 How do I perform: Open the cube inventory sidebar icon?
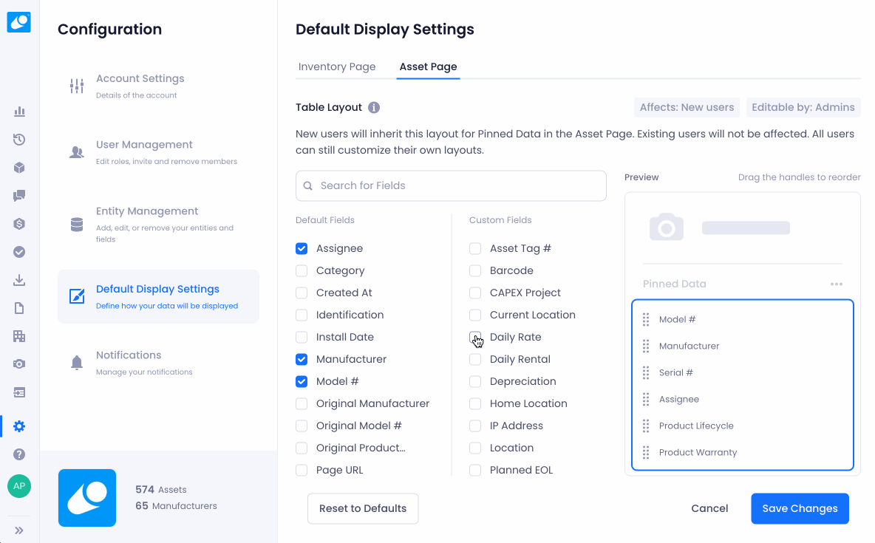tap(19, 168)
